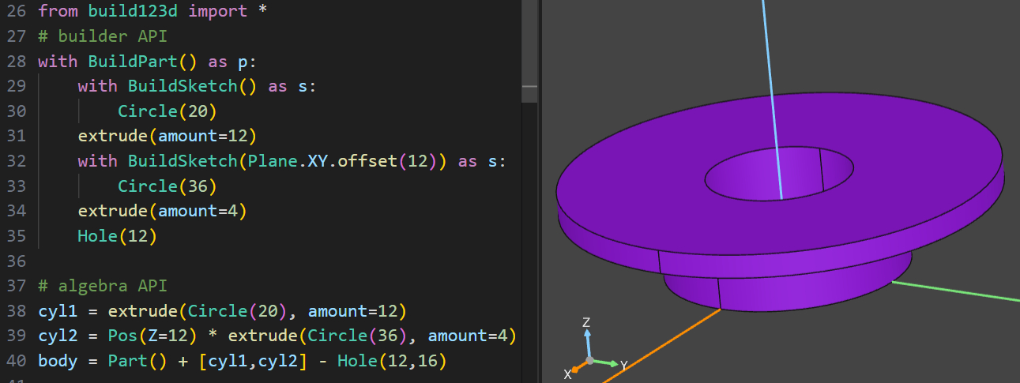Click the gray center of the orientation gizmo
The height and width of the screenshot is (383, 1020).
coord(590,360)
